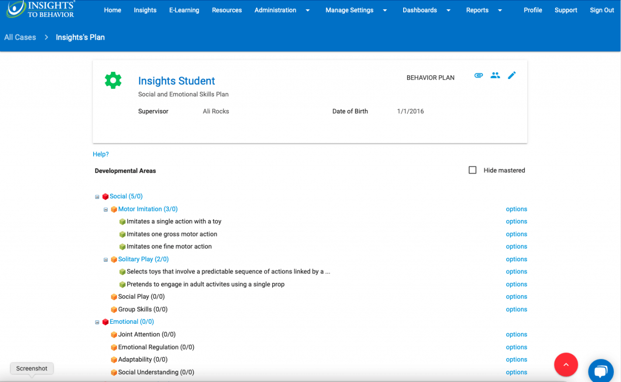The width and height of the screenshot is (621, 382).
Task: Click 'Emotional Regulation (0/0)' text
Action: point(156,347)
